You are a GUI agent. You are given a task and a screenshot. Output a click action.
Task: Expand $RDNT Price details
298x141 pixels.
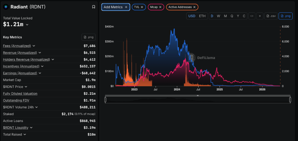[x=26, y=87]
